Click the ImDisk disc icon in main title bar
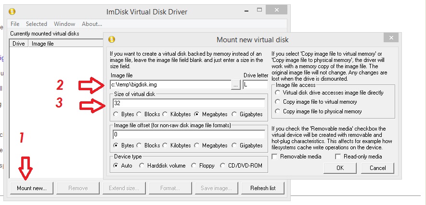426x205 pixels. coord(12,12)
